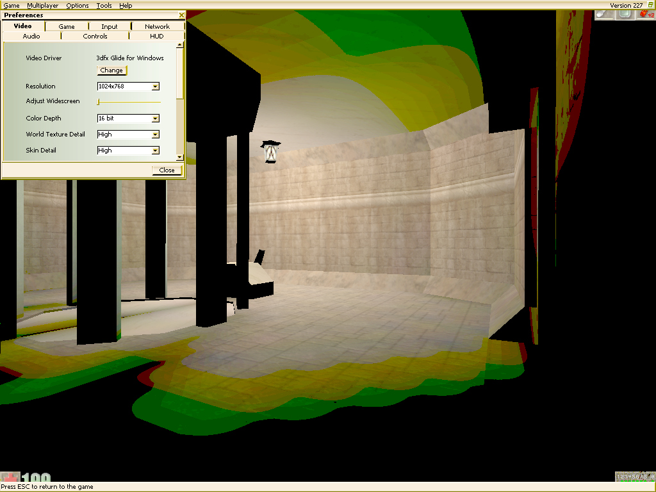Click the 'Version 227' text

coord(626,5)
